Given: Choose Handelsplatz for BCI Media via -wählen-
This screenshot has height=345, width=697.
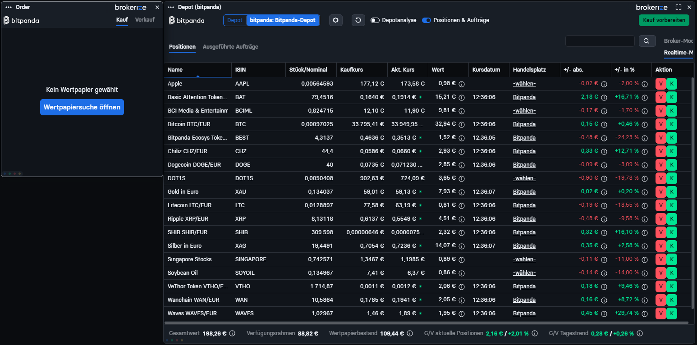Looking at the screenshot, I should point(524,111).
